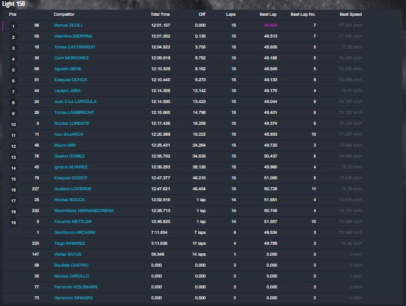
Task: Click the Diff column header
Action: coord(201,14)
